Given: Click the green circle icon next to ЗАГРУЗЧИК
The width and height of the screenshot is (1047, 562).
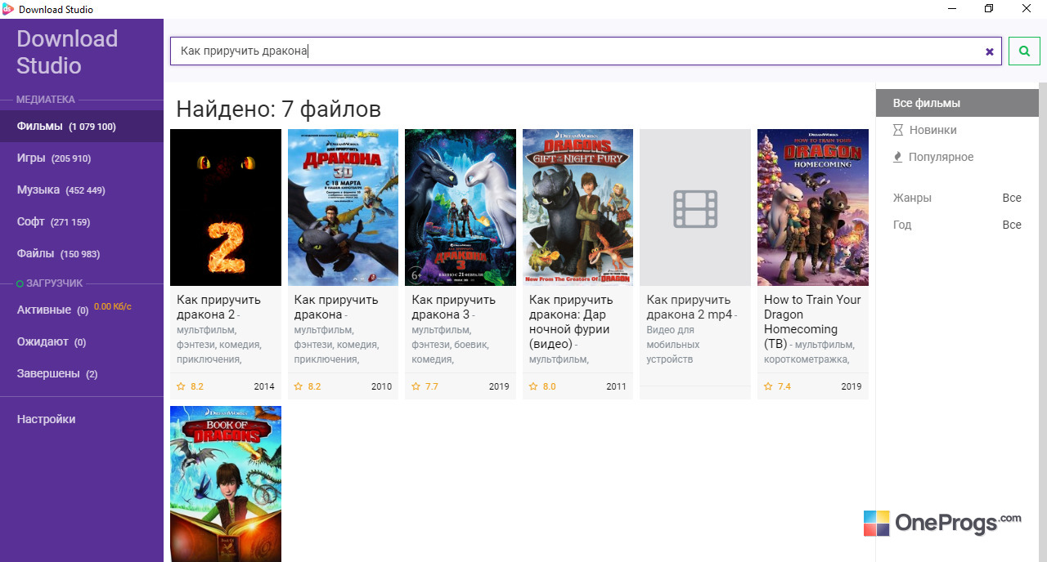Looking at the screenshot, I should pos(20,283).
